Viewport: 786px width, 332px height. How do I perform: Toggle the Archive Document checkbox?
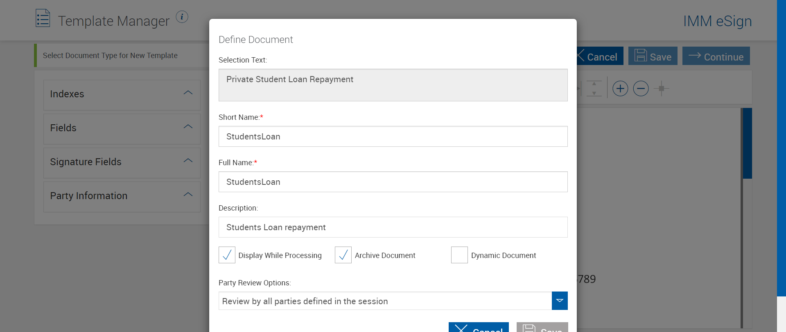point(343,255)
